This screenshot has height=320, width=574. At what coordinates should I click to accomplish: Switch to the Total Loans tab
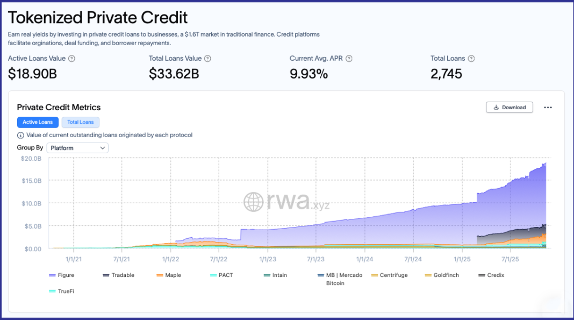[x=81, y=122]
